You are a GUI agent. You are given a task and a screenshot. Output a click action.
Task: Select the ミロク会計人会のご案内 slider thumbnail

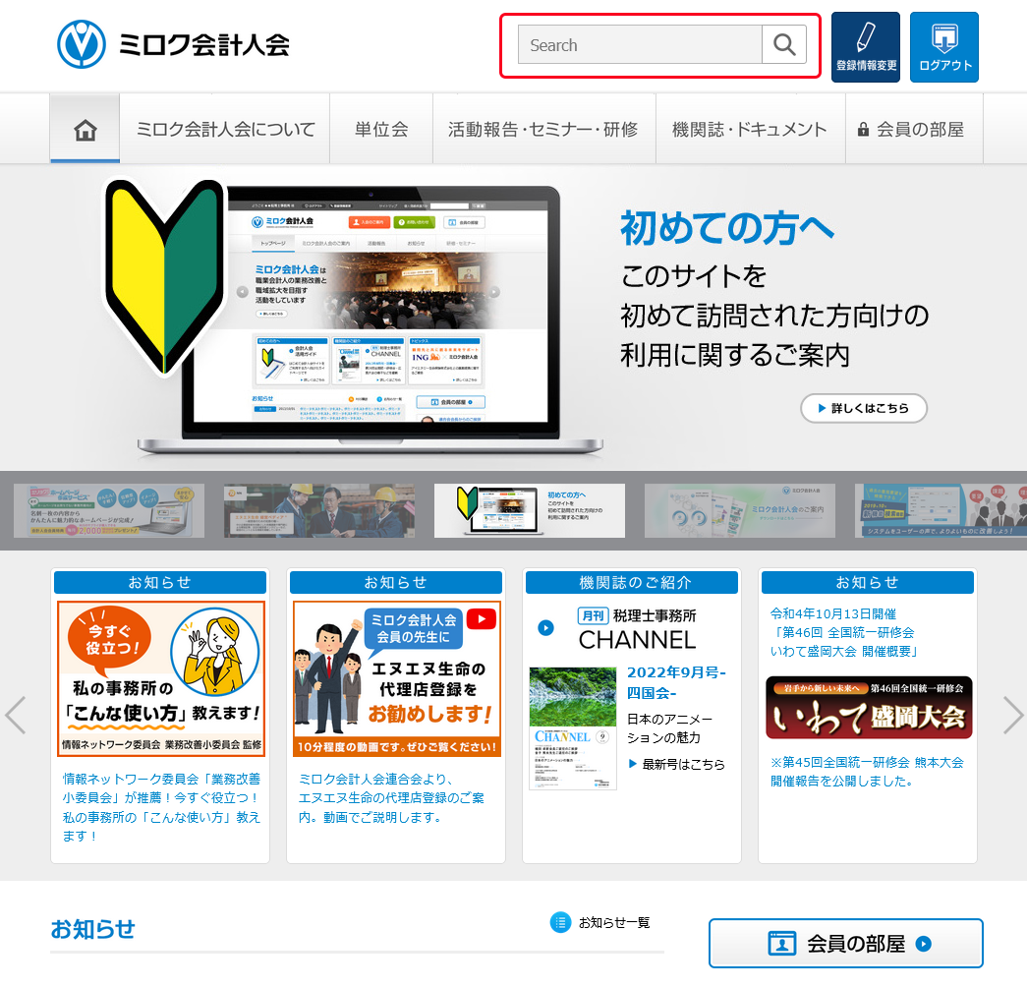pyautogui.click(x=739, y=510)
